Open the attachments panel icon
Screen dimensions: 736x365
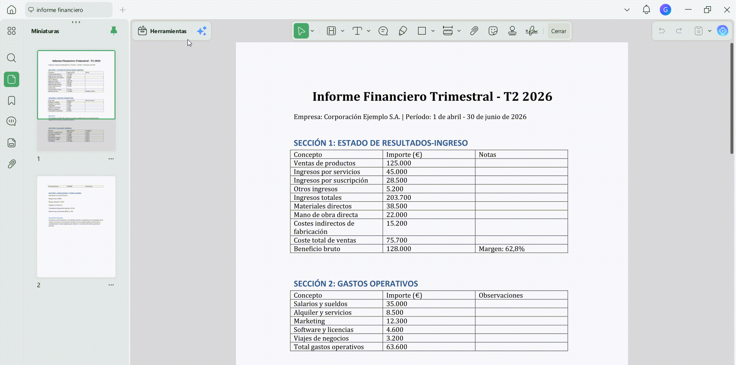[x=12, y=164]
